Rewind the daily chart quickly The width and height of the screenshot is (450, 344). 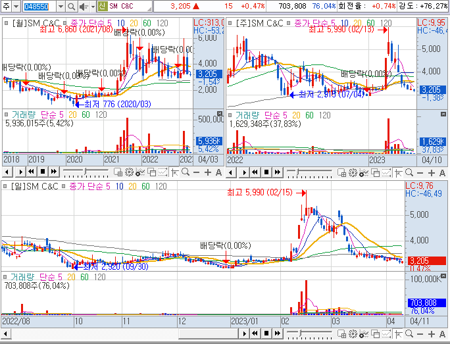pyautogui.click(x=255, y=333)
